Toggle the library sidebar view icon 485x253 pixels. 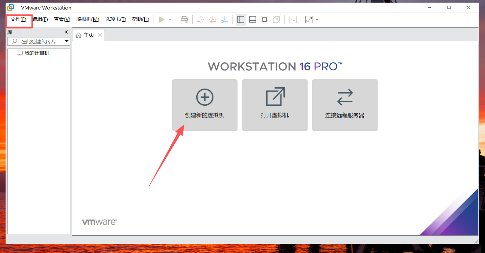click(x=241, y=20)
